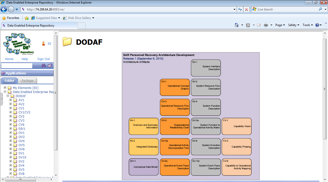Click the binoculars search icon

(44, 66)
